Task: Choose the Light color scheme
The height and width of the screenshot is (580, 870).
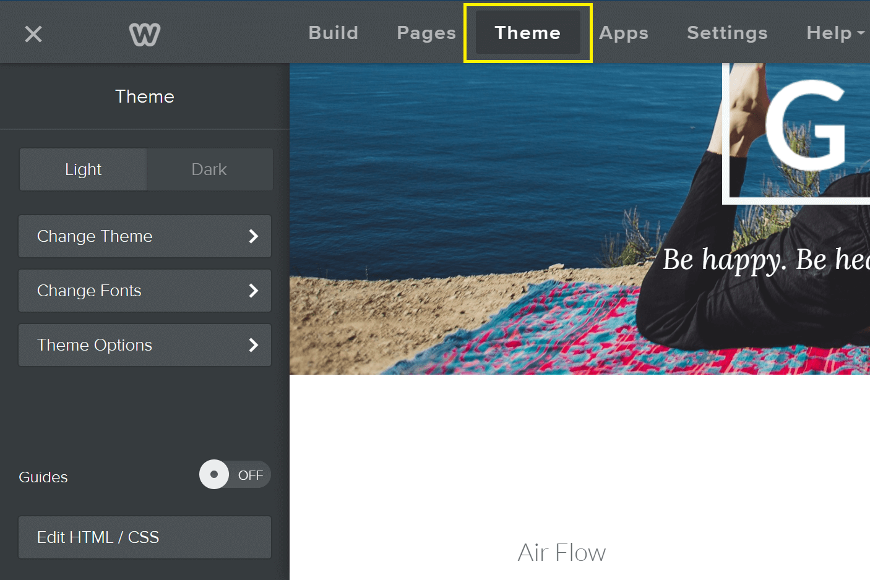Action: coord(83,169)
